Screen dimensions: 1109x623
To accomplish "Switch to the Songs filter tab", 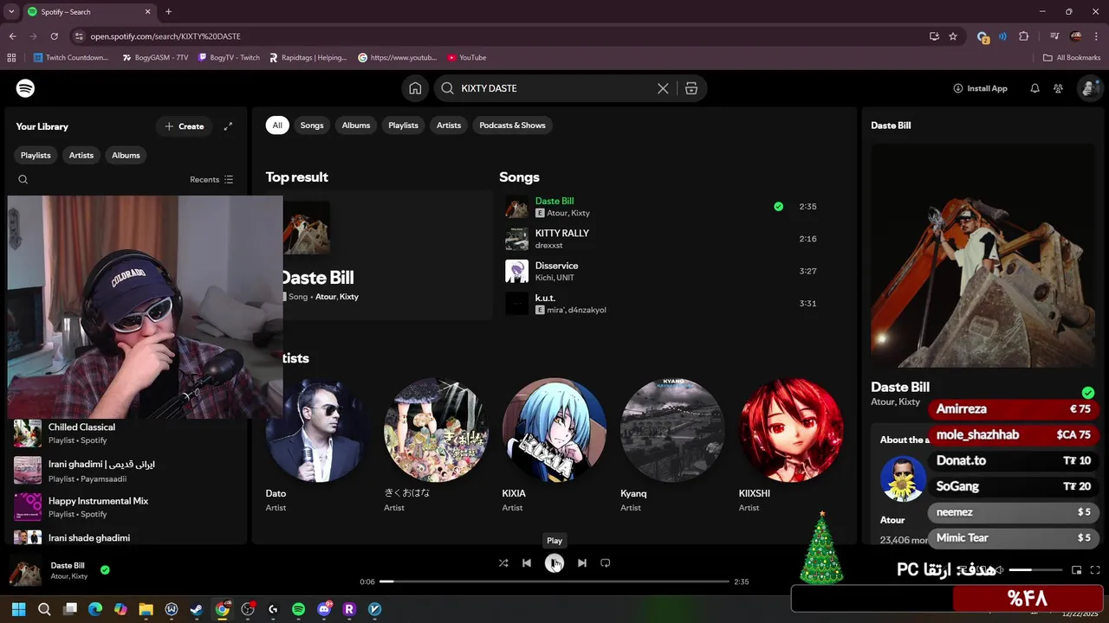I will (312, 125).
